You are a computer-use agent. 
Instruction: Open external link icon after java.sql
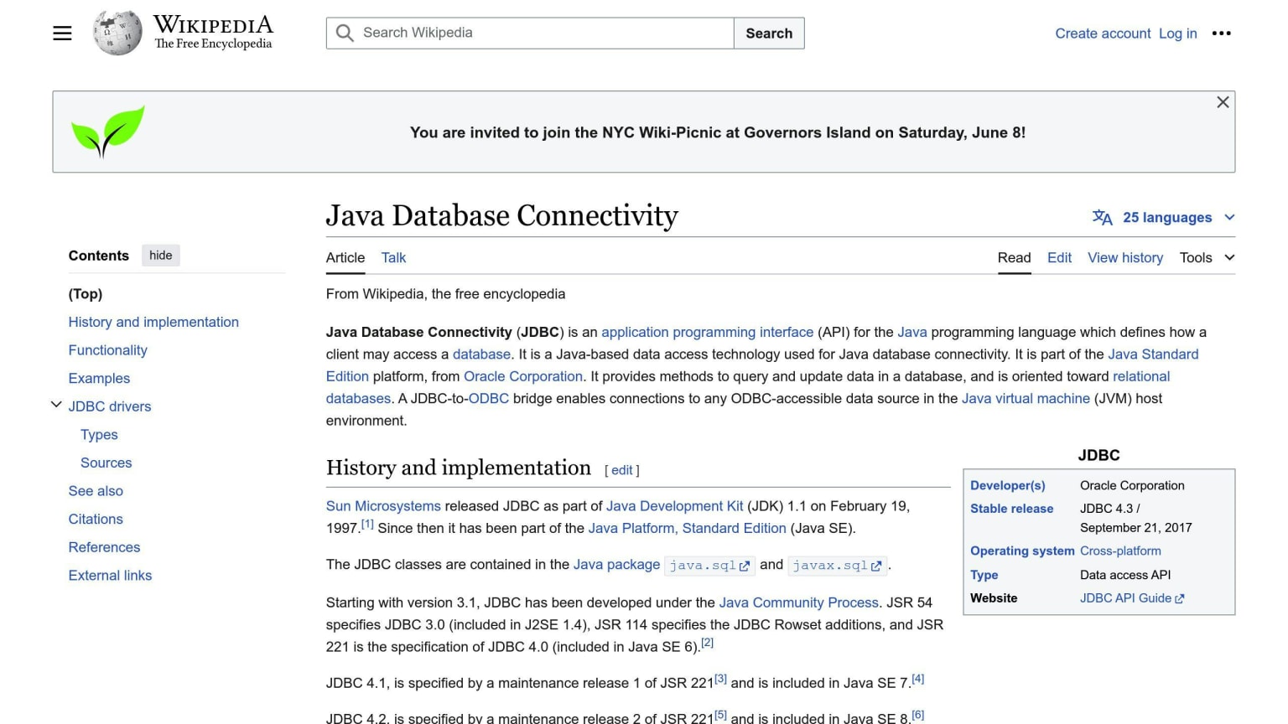click(x=745, y=566)
